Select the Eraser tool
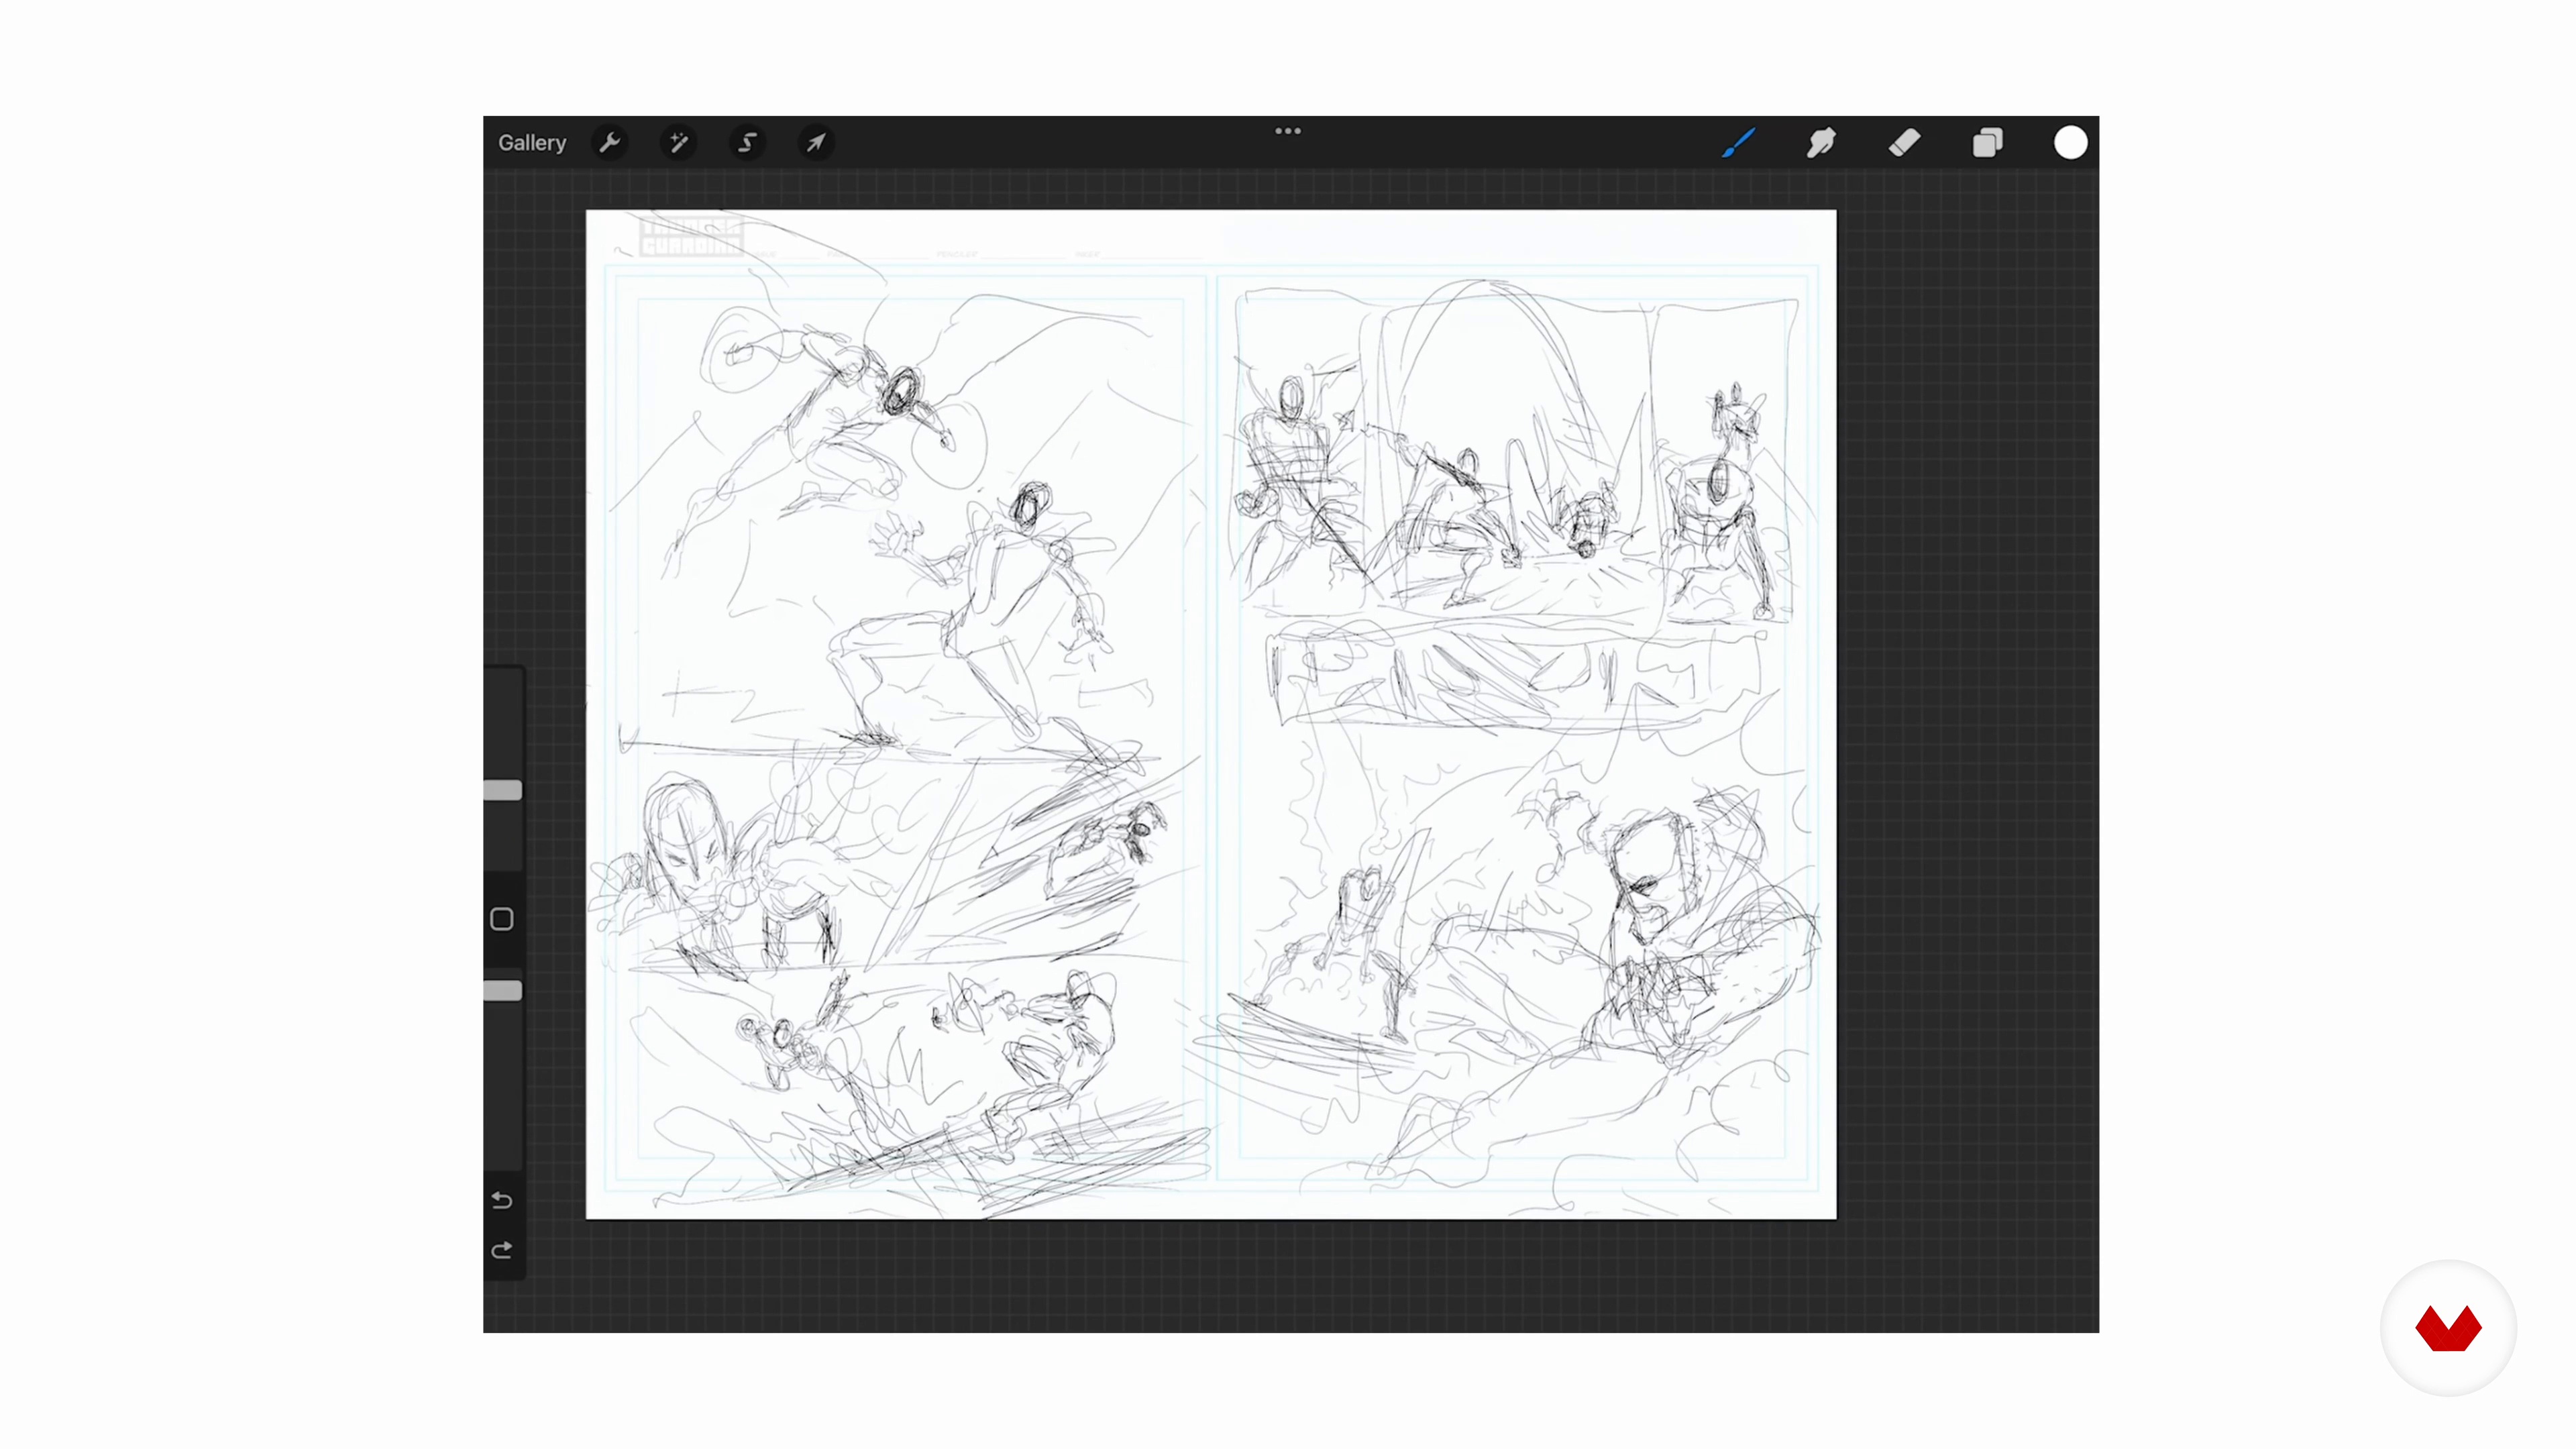The height and width of the screenshot is (1449, 2576). pyautogui.click(x=1904, y=143)
